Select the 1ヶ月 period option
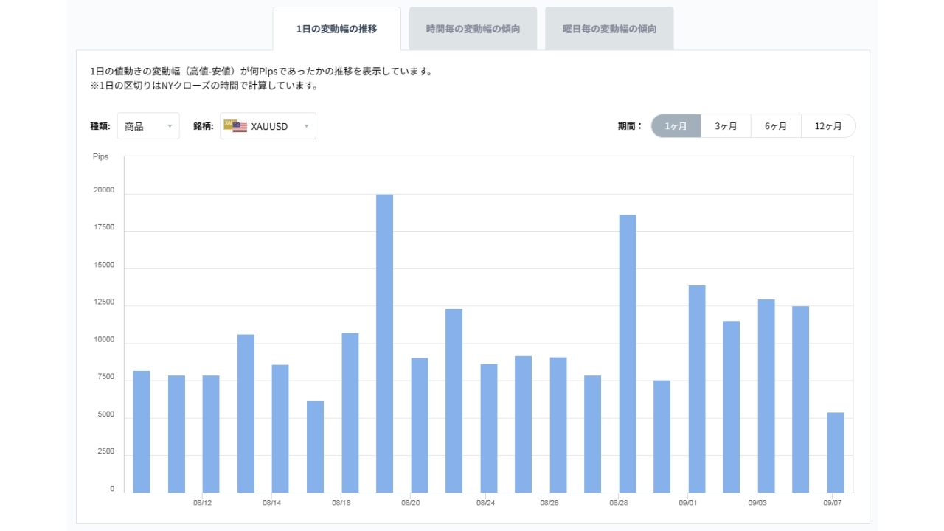The height and width of the screenshot is (531, 944). click(x=676, y=126)
